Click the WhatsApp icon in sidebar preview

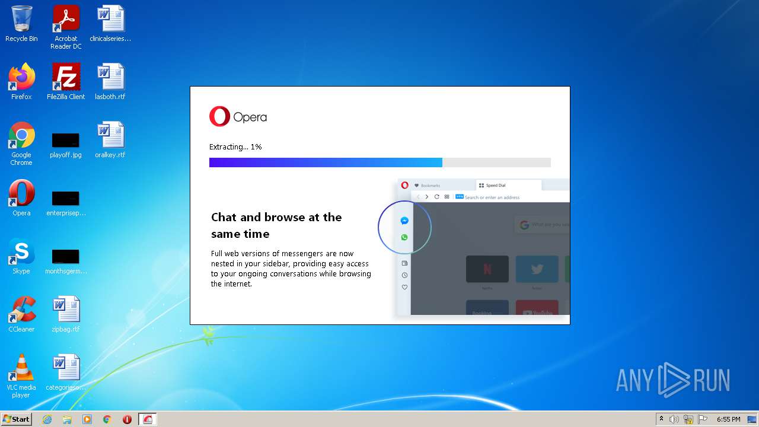pos(404,237)
